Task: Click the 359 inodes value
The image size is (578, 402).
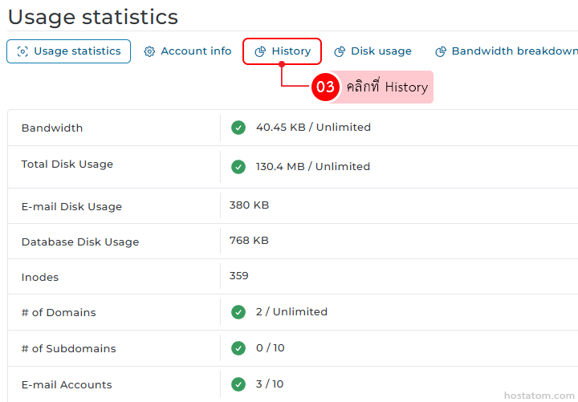Action: (239, 275)
